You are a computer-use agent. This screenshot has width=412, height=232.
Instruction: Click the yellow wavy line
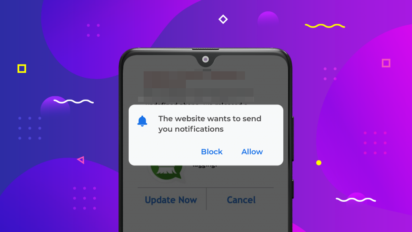click(x=325, y=26)
